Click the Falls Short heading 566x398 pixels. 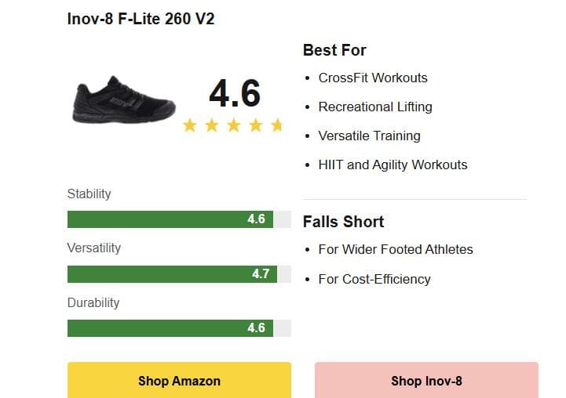coord(344,222)
